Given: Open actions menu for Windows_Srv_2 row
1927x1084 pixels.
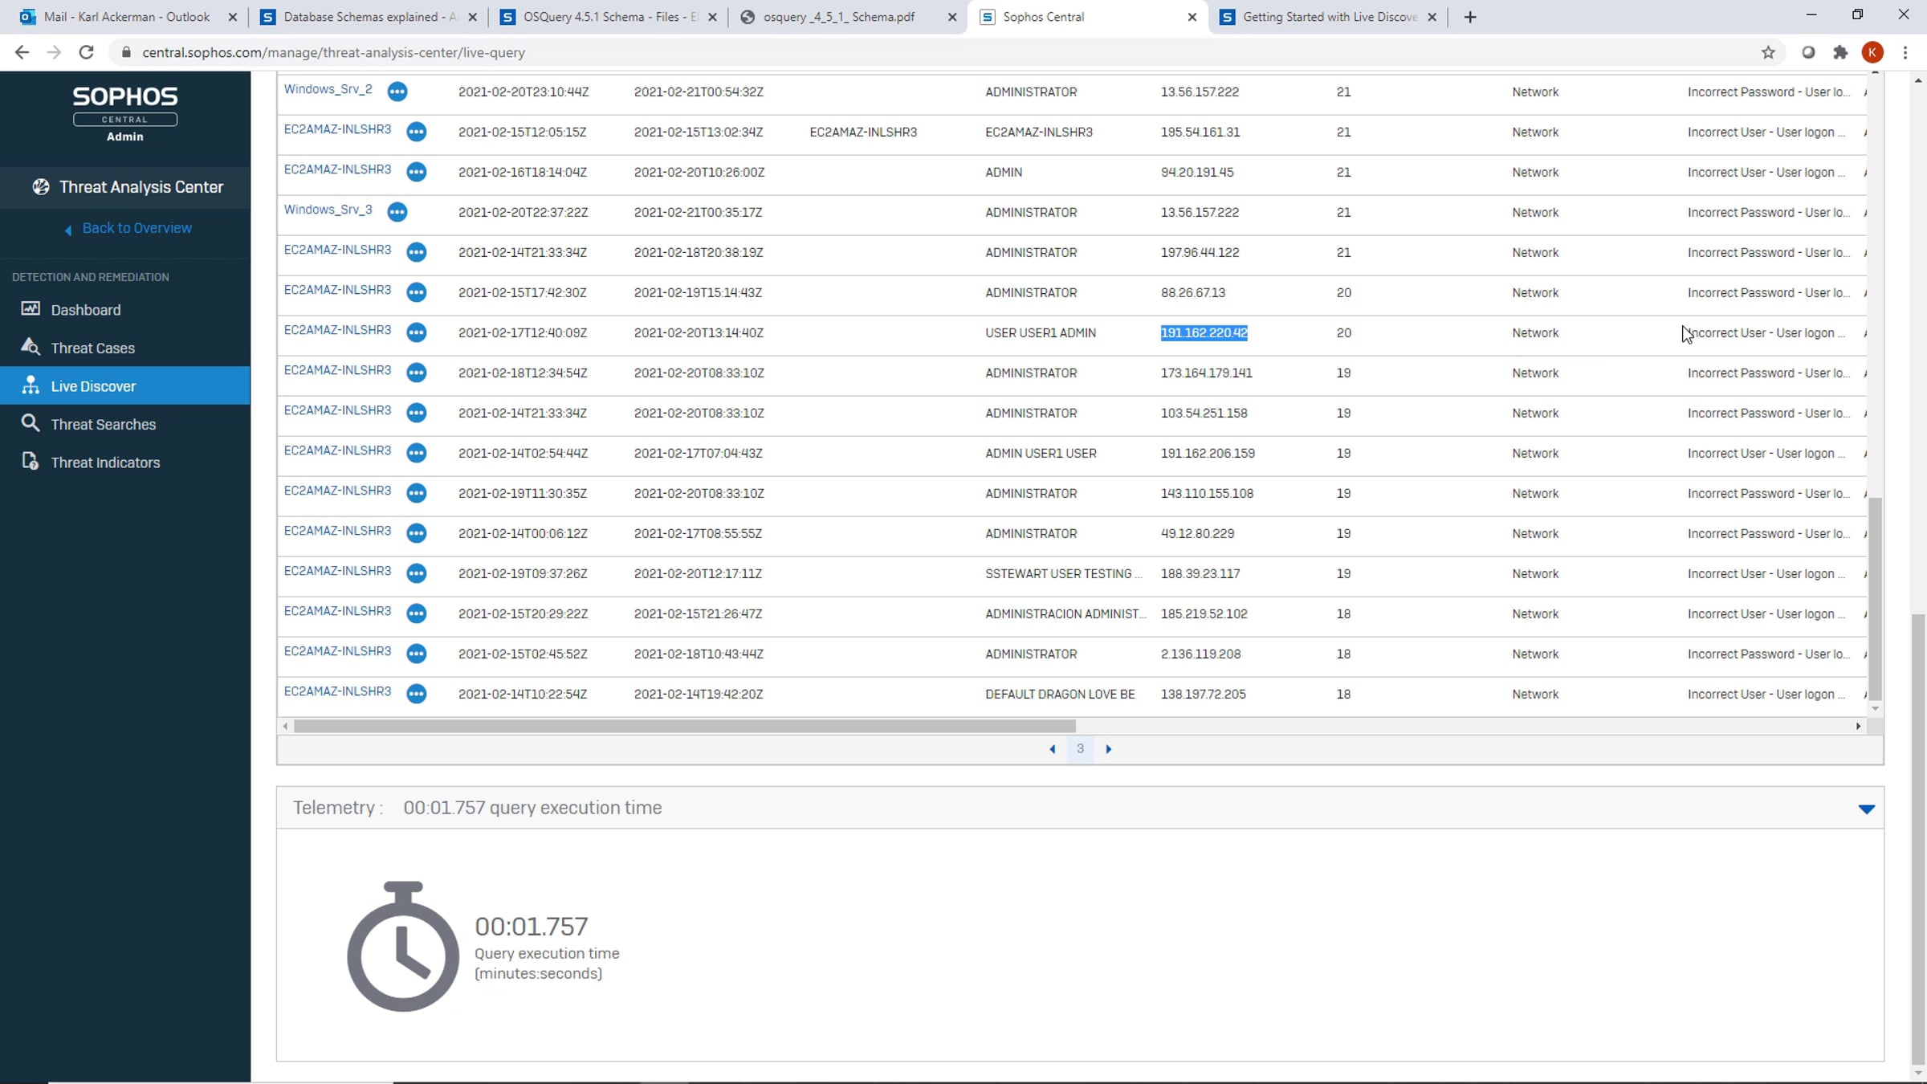Looking at the screenshot, I should coord(397,92).
